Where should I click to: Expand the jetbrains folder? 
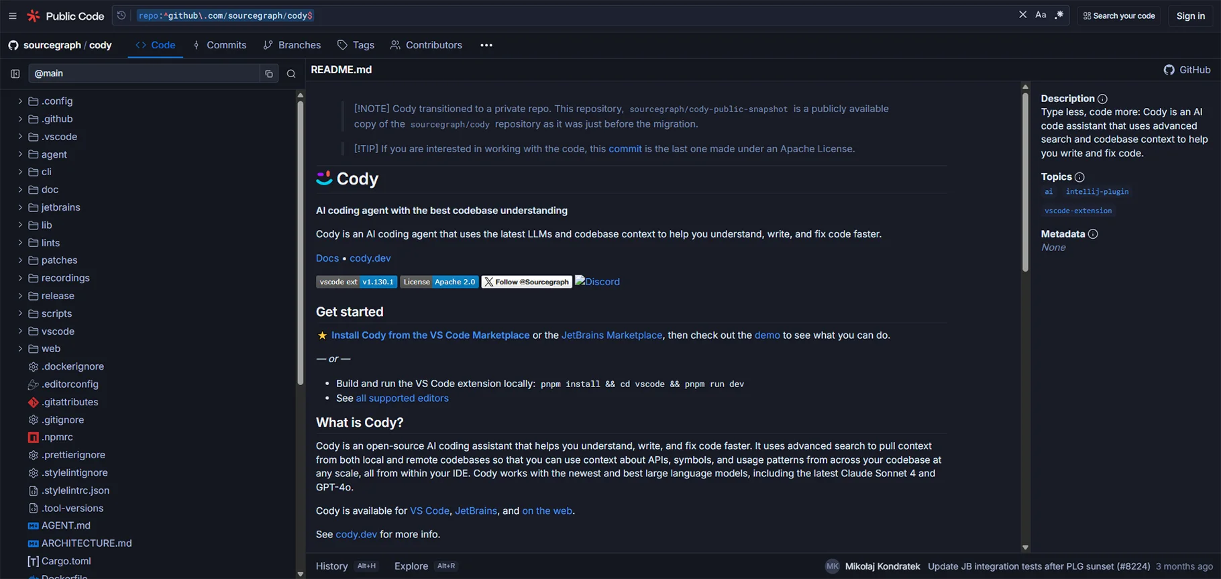[20, 207]
